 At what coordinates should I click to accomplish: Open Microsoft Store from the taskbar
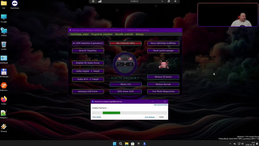pyautogui.click(x=133, y=144)
